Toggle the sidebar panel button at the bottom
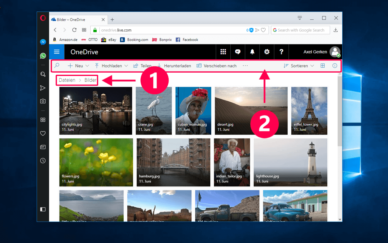 (x=43, y=209)
